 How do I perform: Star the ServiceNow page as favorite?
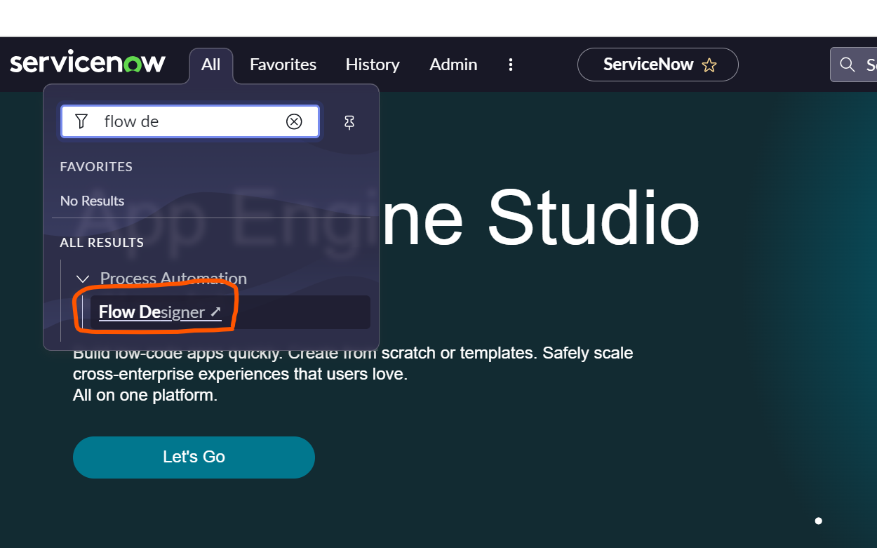click(x=709, y=65)
